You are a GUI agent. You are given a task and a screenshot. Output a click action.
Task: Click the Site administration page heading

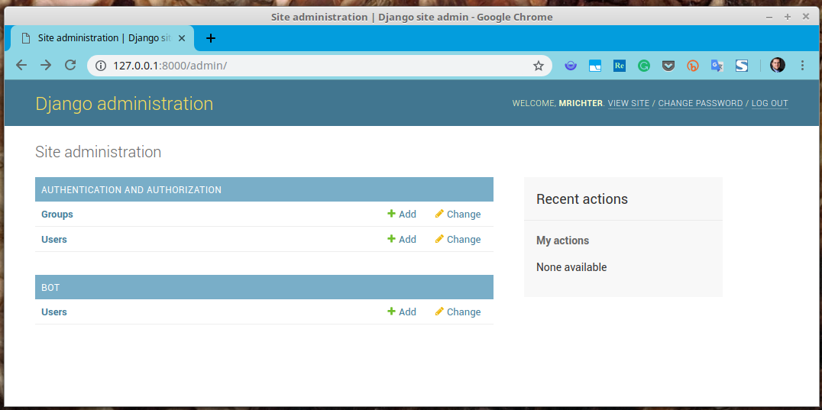tap(98, 153)
